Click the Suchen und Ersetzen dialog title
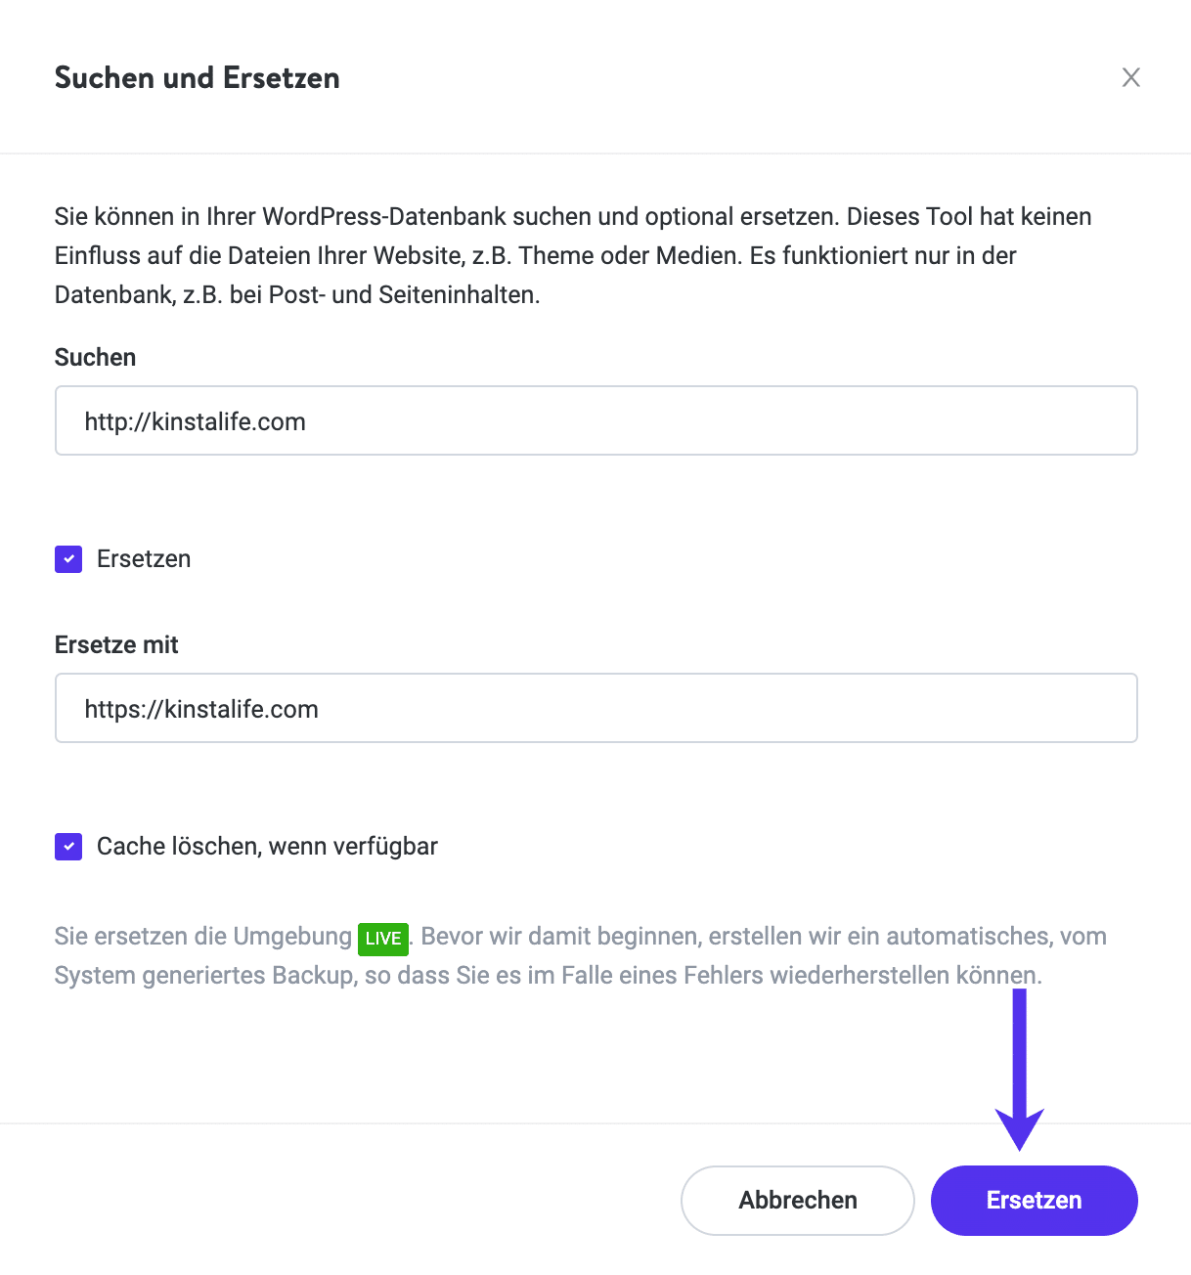Viewport: 1191px width, 1275px height. click(197, 77)
